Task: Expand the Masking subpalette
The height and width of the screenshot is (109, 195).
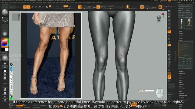Action: tap(181, 81)
